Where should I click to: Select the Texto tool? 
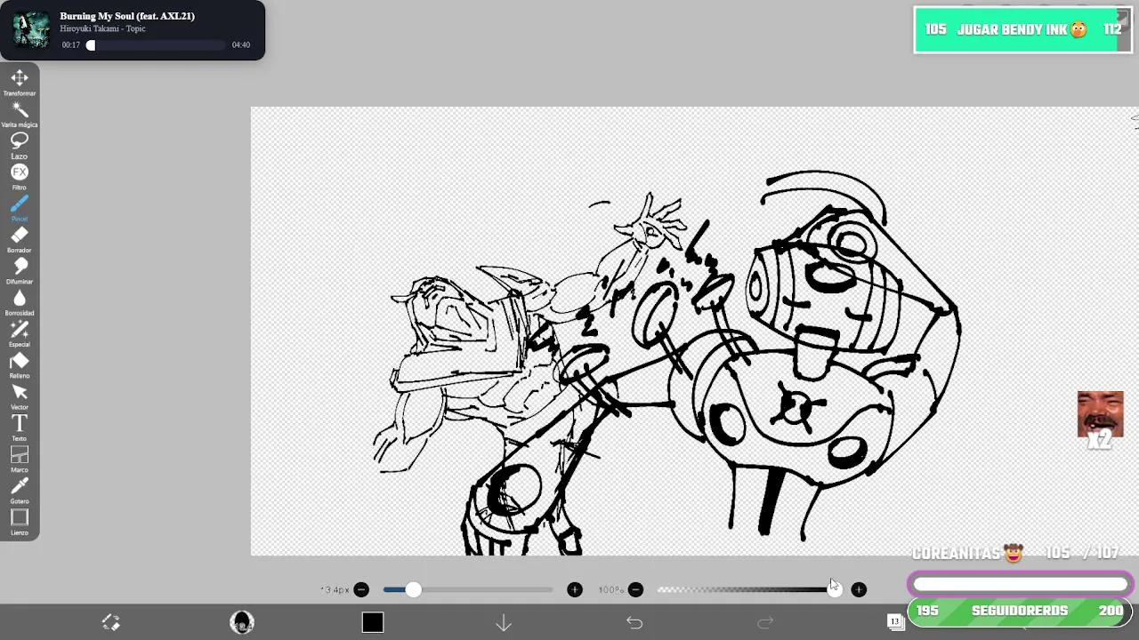(19, 428)
